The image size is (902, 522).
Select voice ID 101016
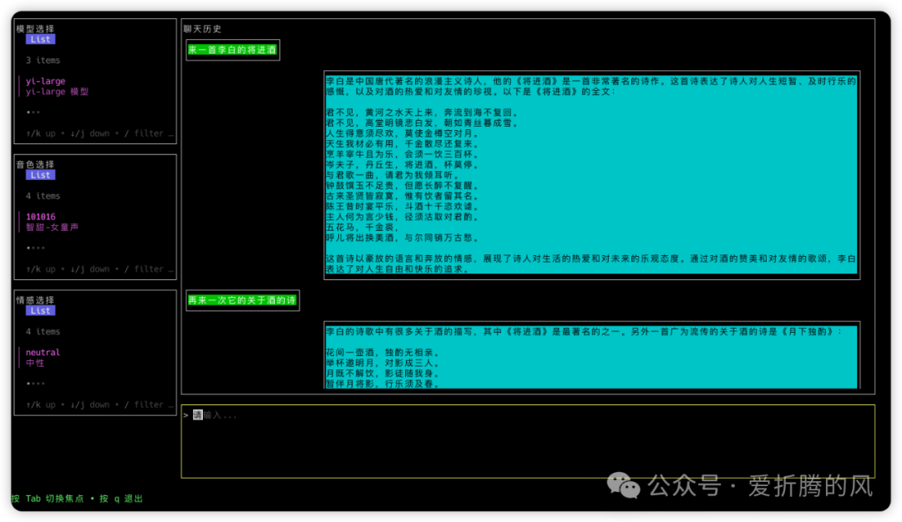pos(40,217)
